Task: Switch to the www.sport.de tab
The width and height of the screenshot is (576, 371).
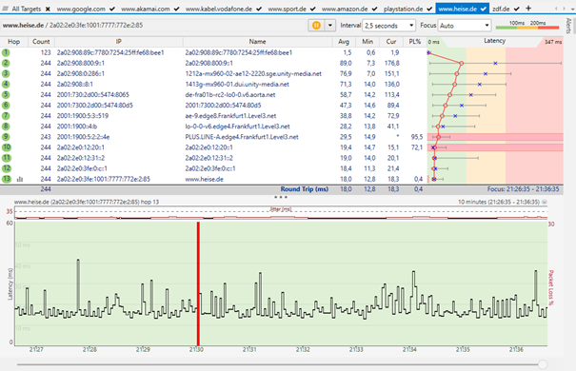Action: click(287, 9)
